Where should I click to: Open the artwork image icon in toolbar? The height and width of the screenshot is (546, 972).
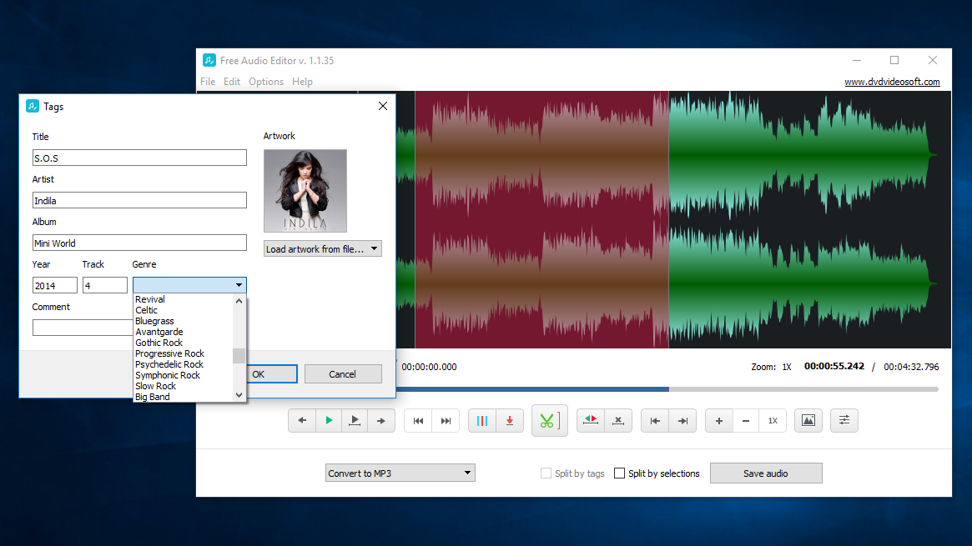[808, 421]
